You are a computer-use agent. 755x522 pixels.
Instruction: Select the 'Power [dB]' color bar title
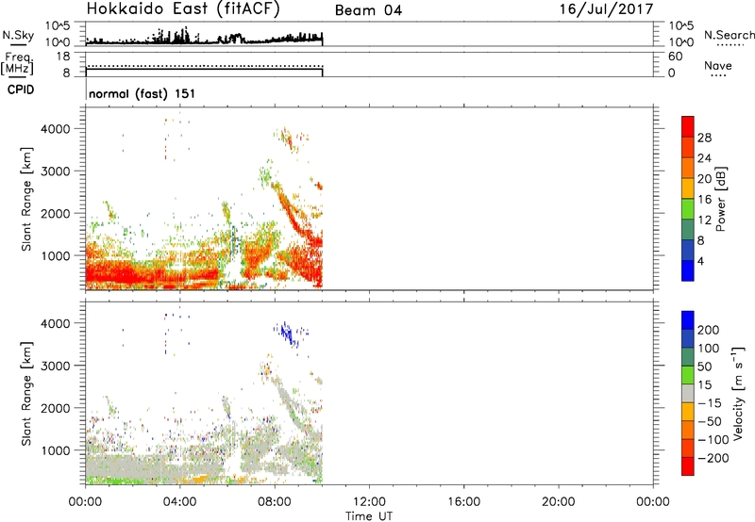coord(720,199)
